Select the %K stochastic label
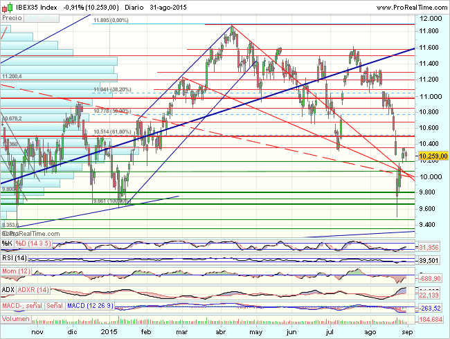Viewport: 450px width, 339px height. 7,244
